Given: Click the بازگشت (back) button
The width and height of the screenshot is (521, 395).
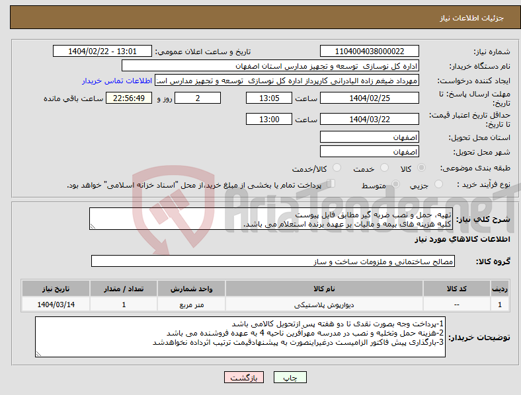Looking at the screenshot, I should point(244,377).
